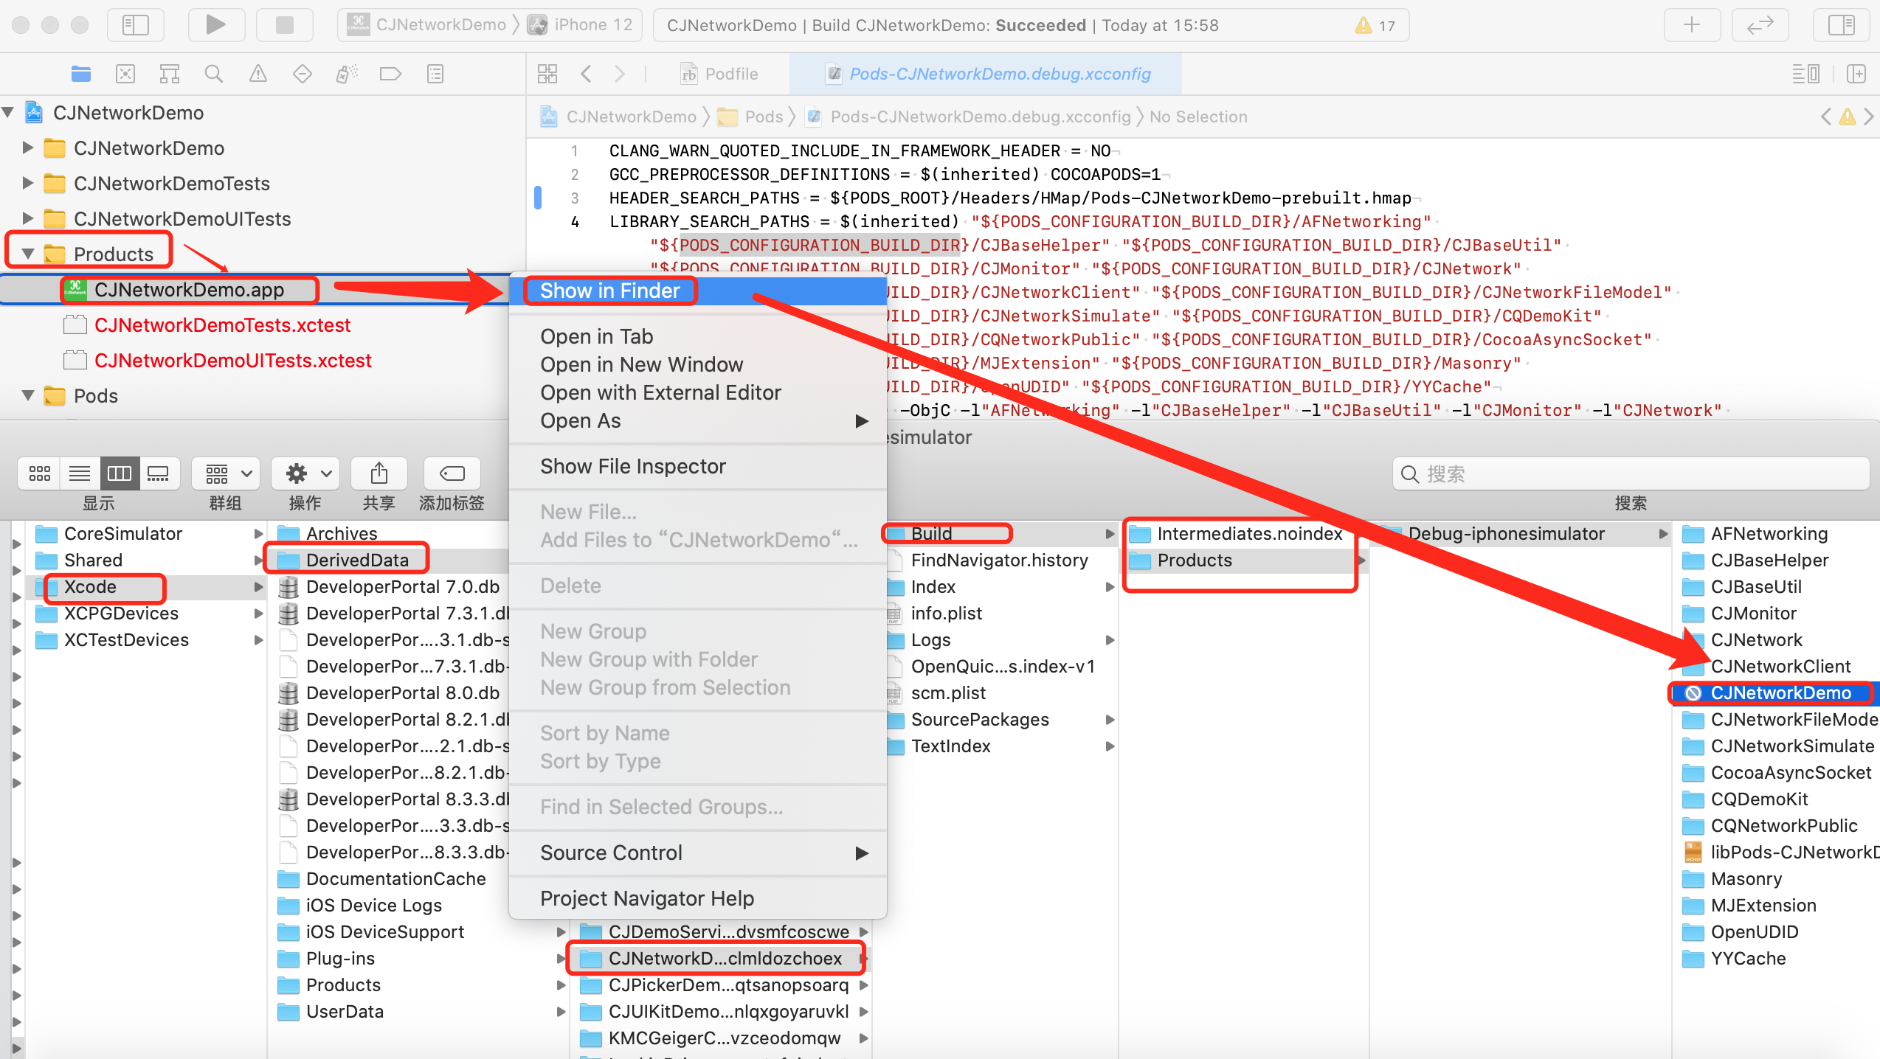
Task: Open the Find navigator magnifier icon
Action: (214, 74)
